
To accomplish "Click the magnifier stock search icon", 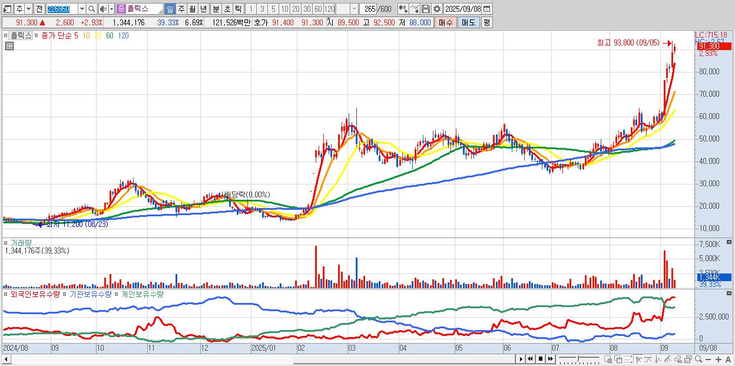I will [92, 9].
